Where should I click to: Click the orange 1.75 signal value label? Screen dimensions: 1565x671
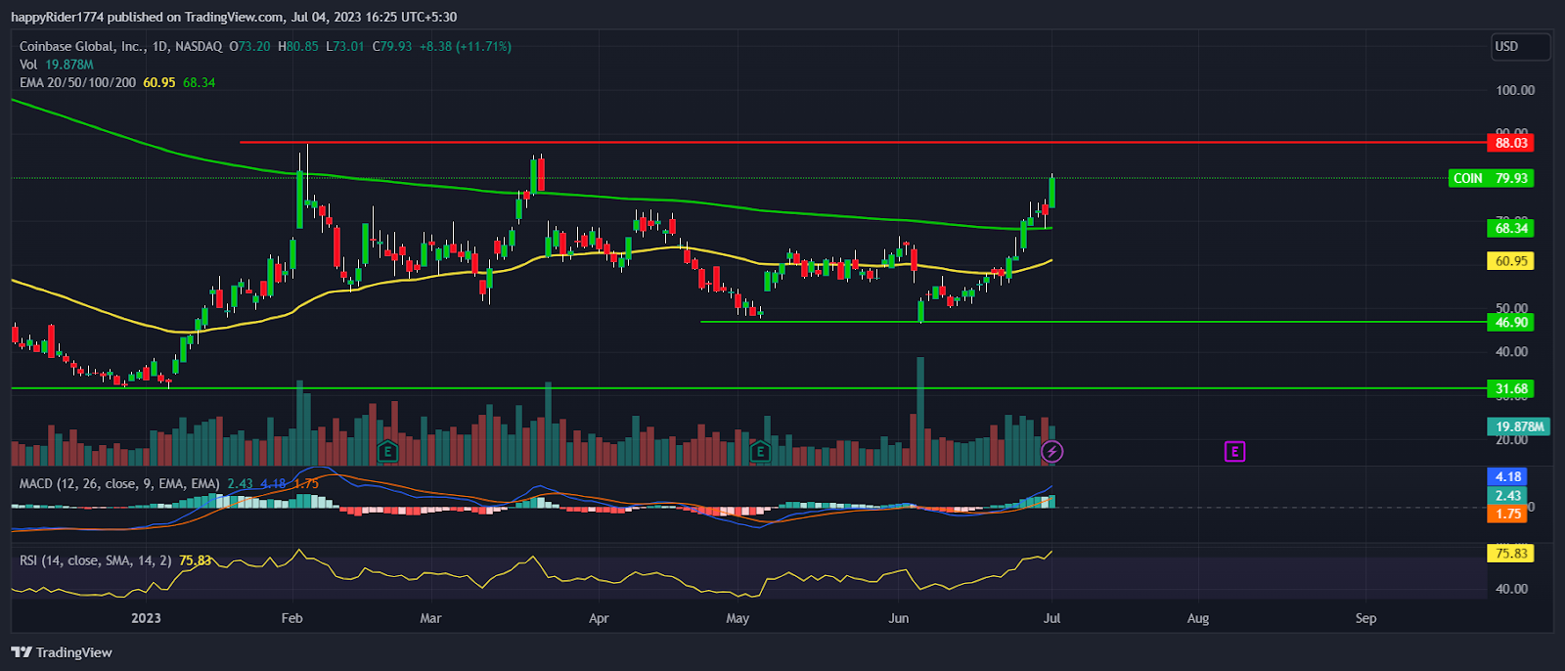(1507, 514)
